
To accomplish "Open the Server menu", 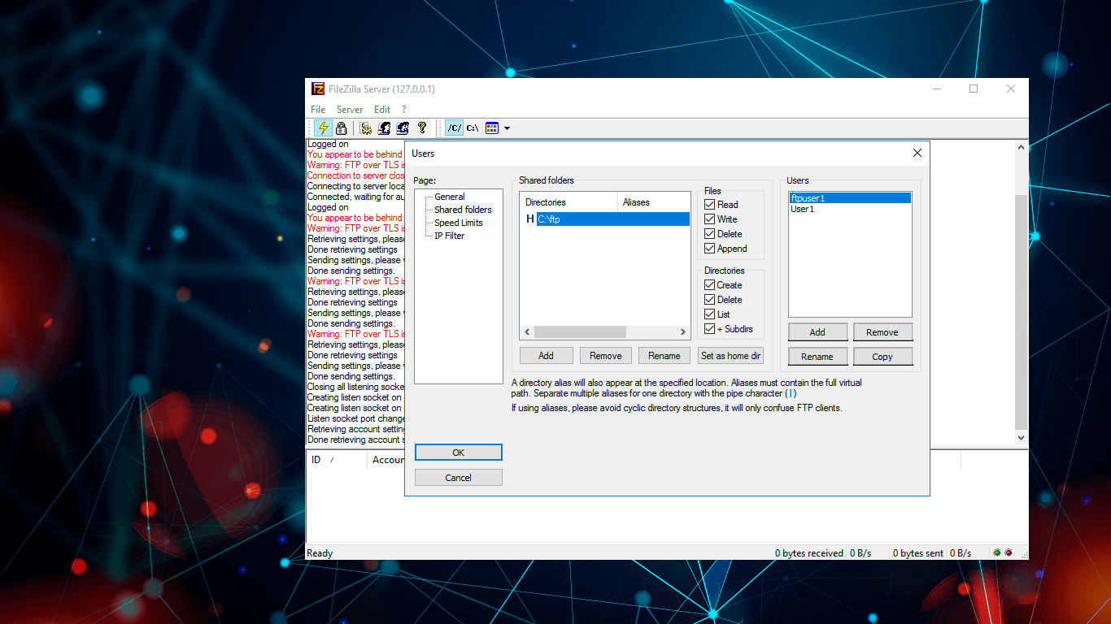I will 350,109.
